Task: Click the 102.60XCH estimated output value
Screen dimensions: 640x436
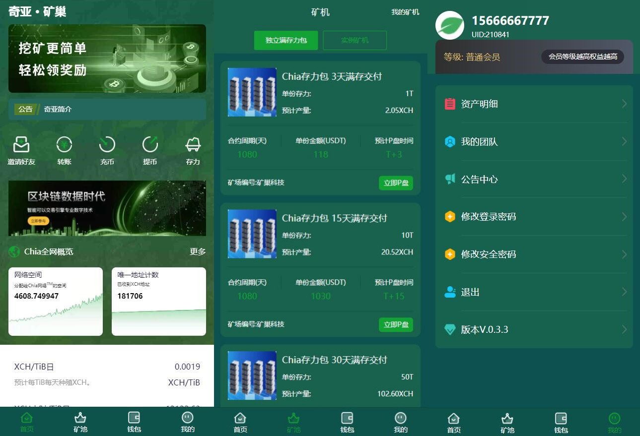Action: pos(395,394)
